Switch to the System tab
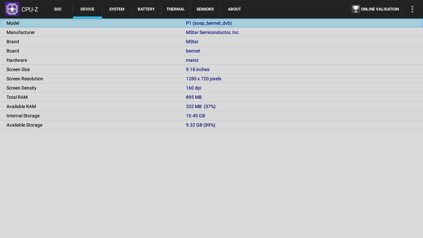Screen dimensions: 423x238 pyautogui.click(x=117, y=9)
